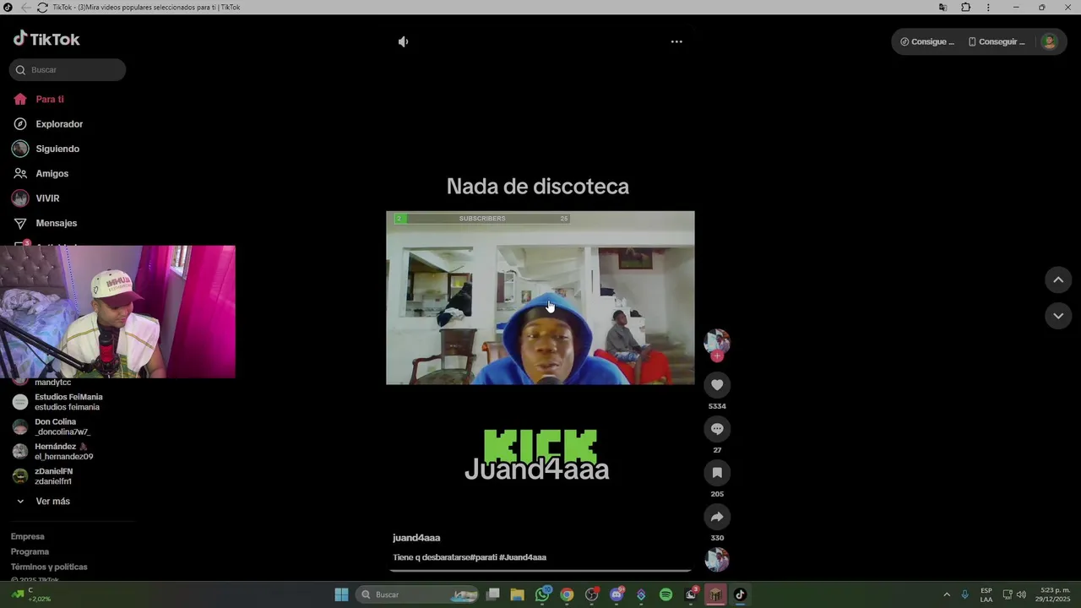
Task: Open the Para ti feed
Action: (50, 100)
